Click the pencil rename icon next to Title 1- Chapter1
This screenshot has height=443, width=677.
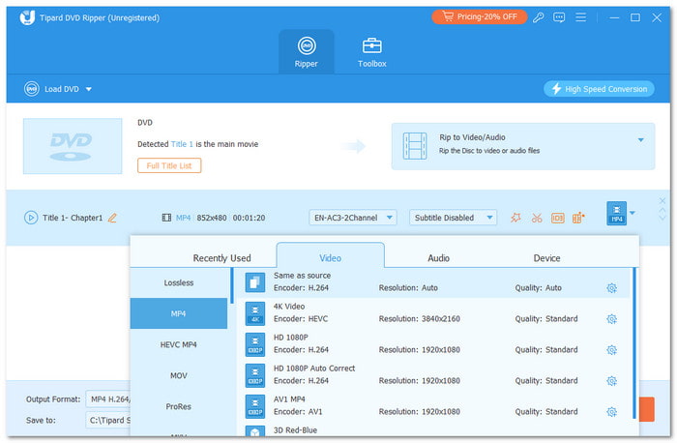[112, 218]
